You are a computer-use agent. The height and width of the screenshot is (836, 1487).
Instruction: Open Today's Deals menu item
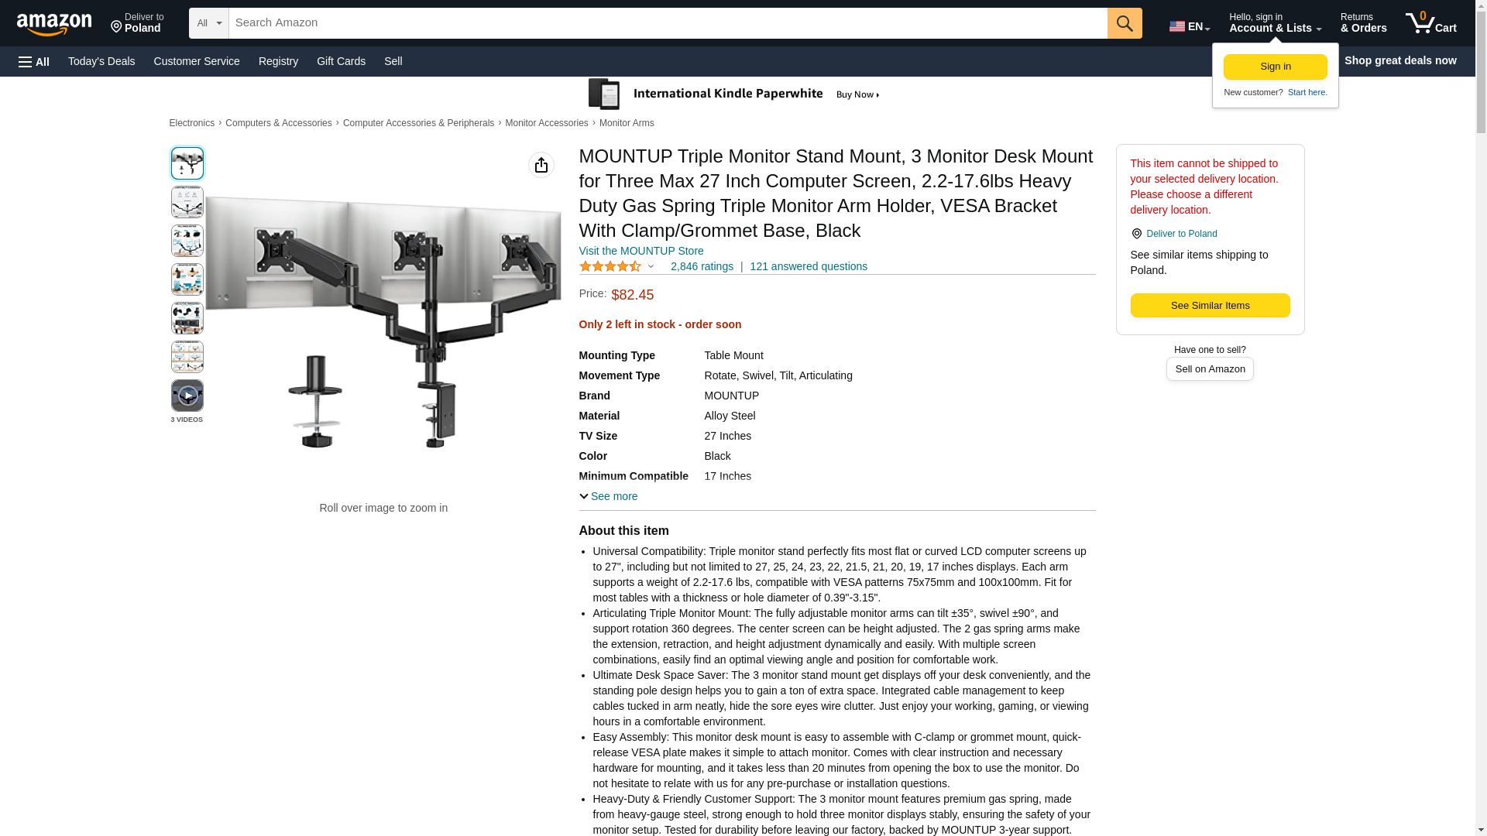(x=101, y=61)
